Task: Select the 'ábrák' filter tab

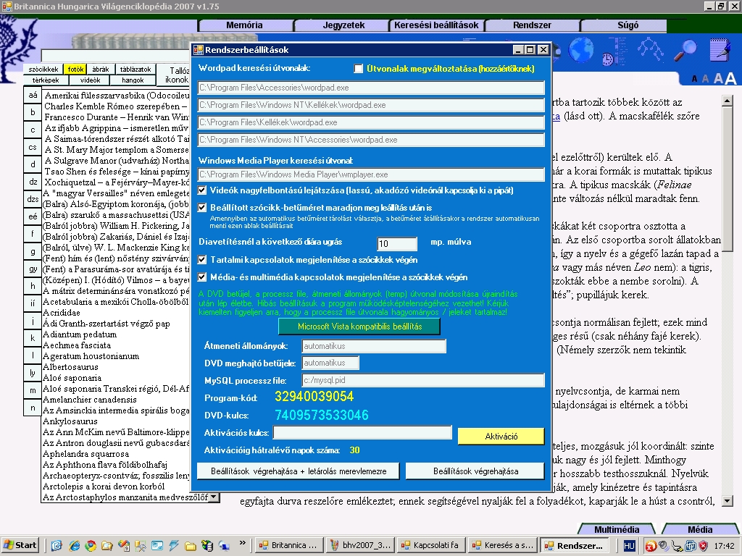Action: [x=100, y=69]
